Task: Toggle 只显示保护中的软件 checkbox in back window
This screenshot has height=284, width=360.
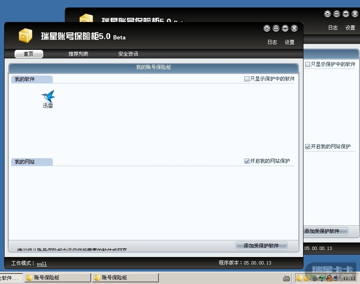Action: click(x=308, y=64)
